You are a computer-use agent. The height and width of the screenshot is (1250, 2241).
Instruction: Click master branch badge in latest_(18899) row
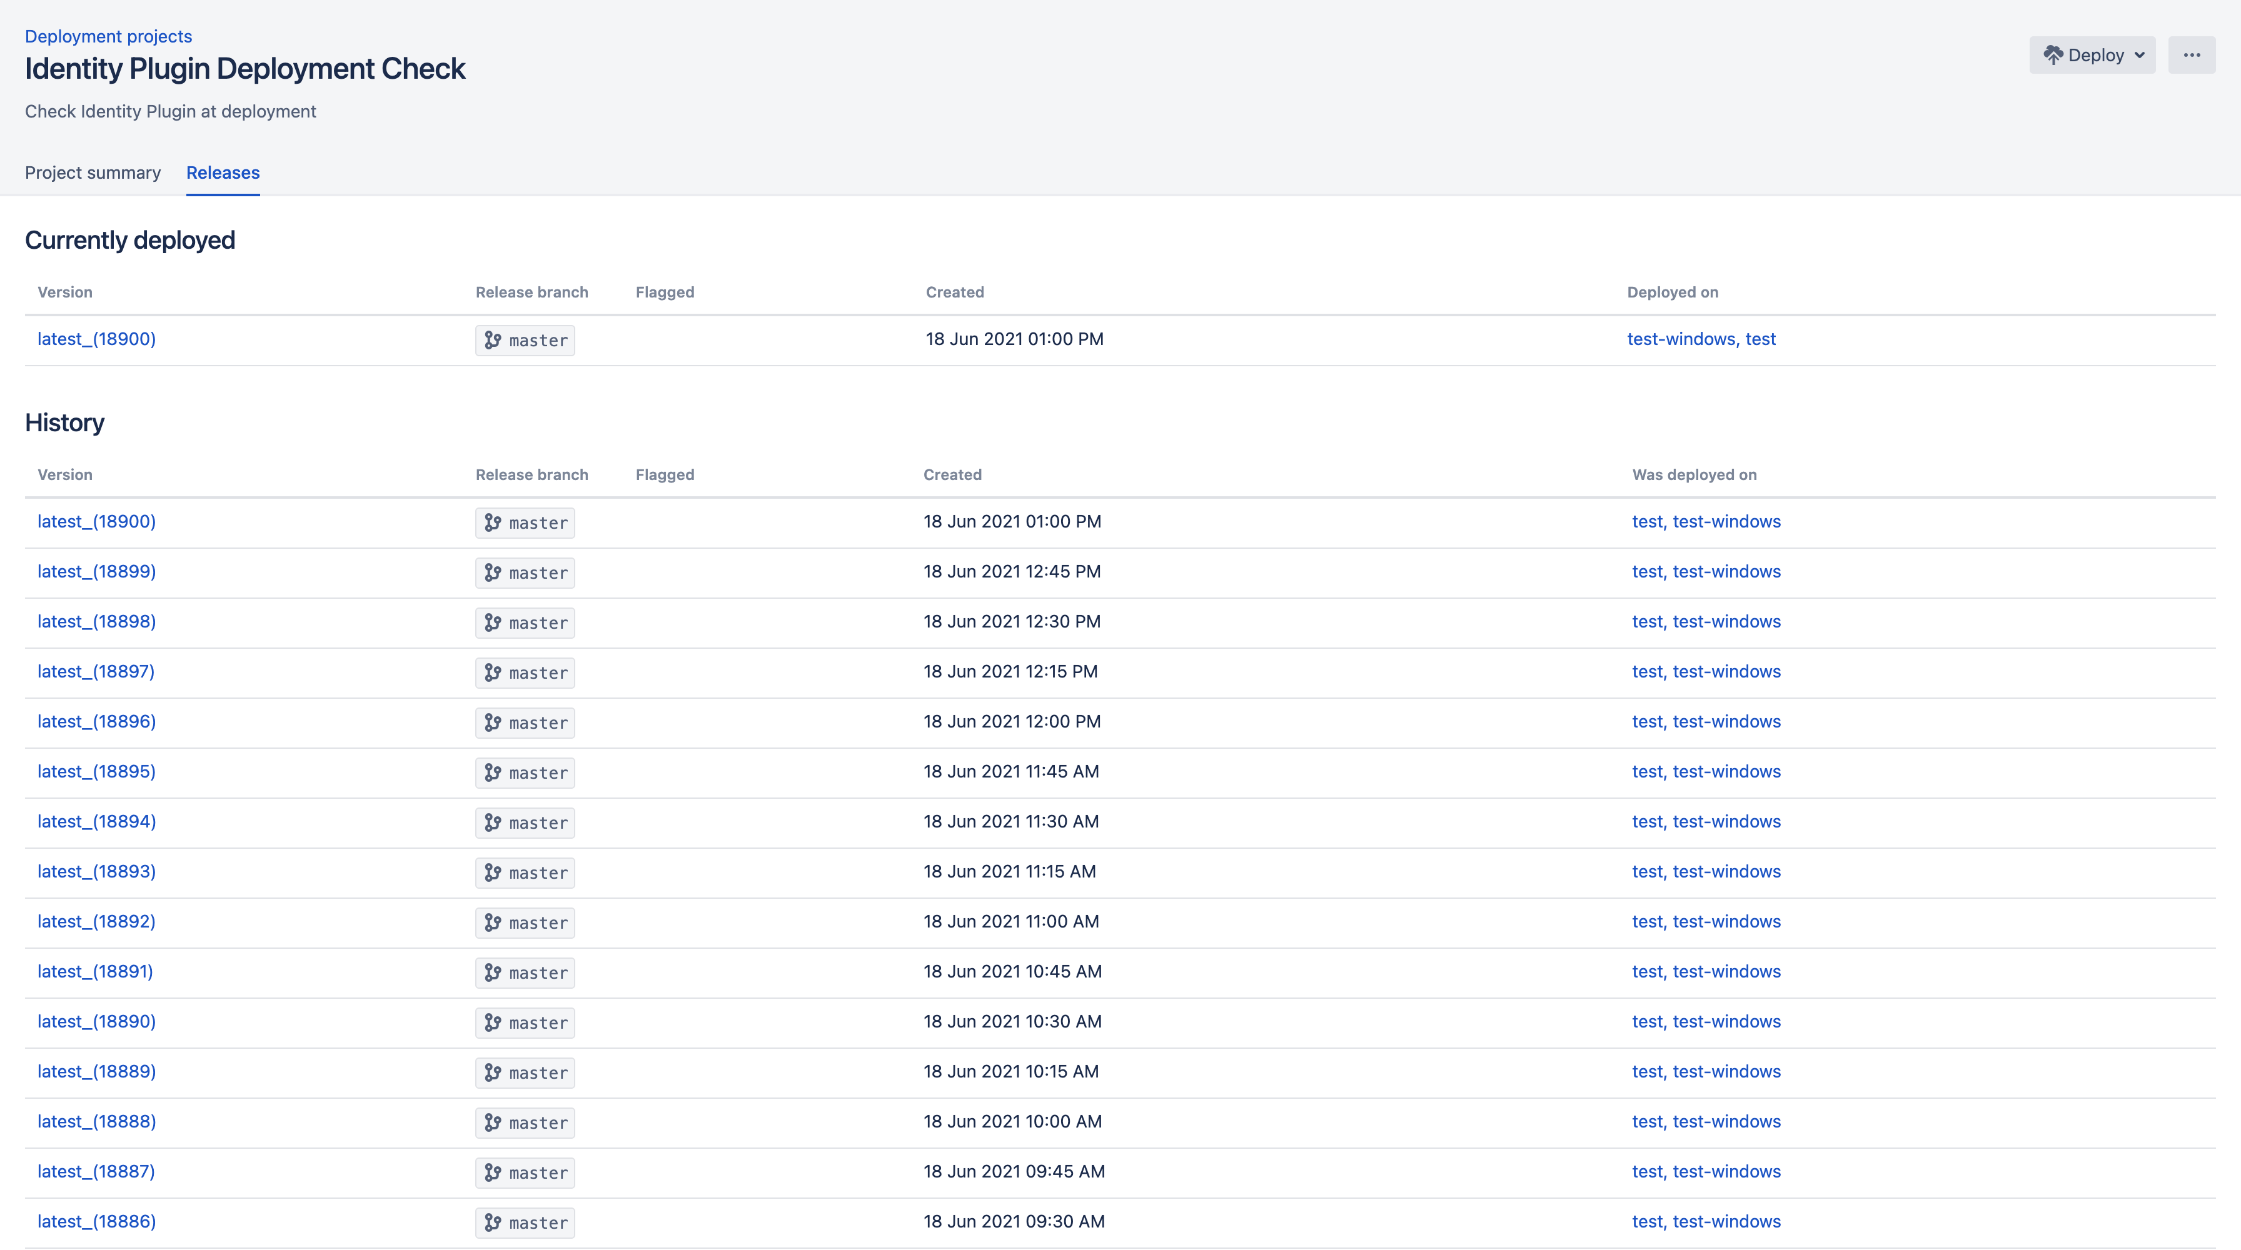(x=525, y=573)
